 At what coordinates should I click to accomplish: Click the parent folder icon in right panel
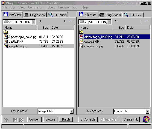click(81, 32)
